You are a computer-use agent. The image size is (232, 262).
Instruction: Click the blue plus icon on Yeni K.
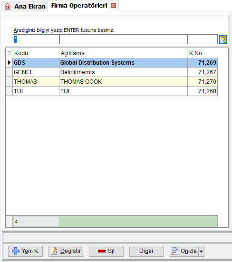[x=16, y=251]
